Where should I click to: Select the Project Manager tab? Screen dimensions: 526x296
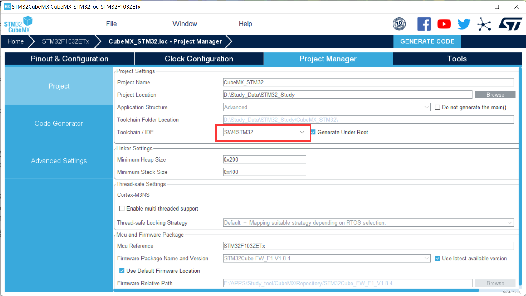tap(328, 59)
